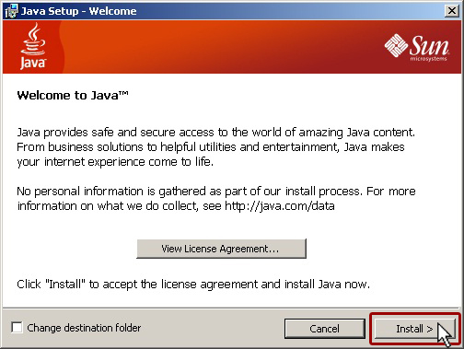Click the Sun wordmark in the banner
Screen dimensions: 464x349
(430, 45)
